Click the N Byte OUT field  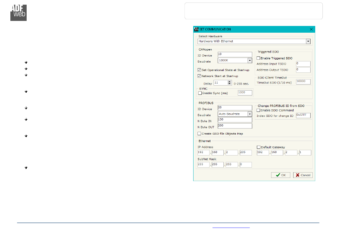(x=235, y=126)
